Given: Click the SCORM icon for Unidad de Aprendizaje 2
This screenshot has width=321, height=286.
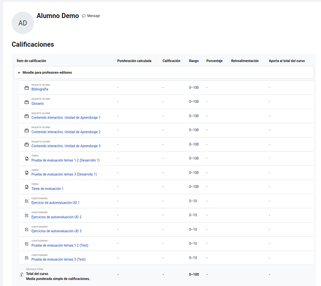Looking at the screenshot, I should click(x=27, y=130).
